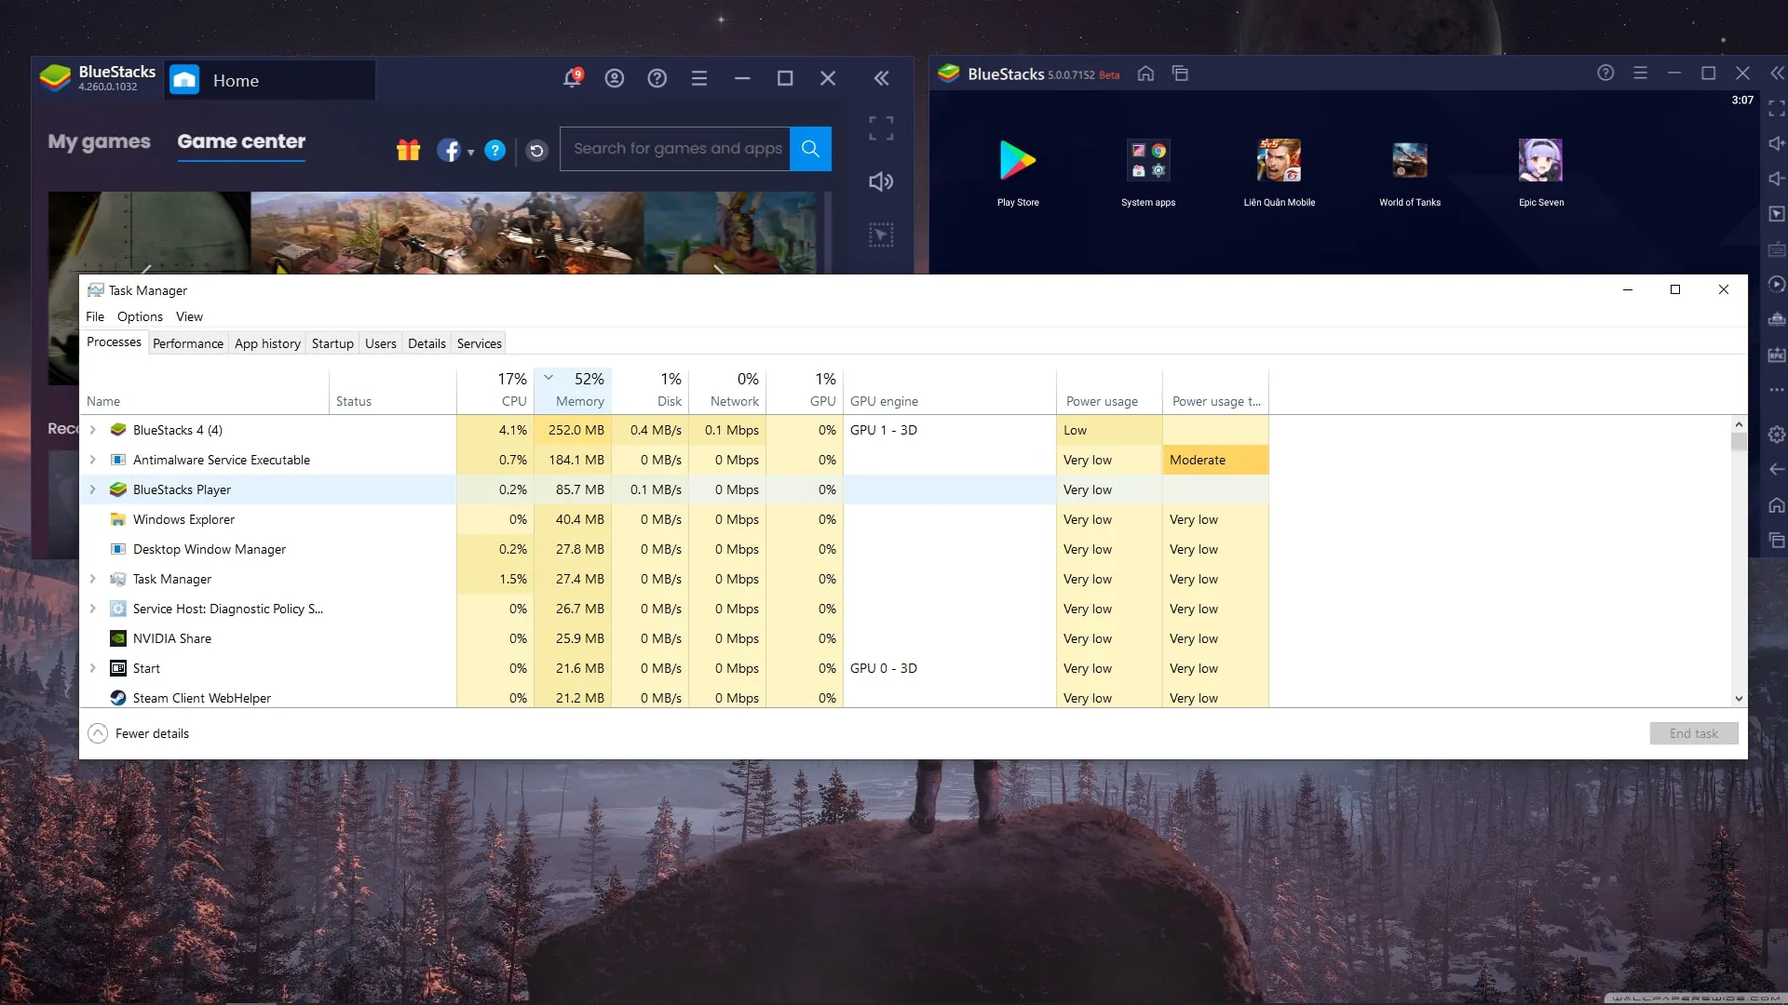Screen dimensions: 1788x1005
Task: Open hamburger menu in BlueStacks 4
Action: click(x=699, y=78)
